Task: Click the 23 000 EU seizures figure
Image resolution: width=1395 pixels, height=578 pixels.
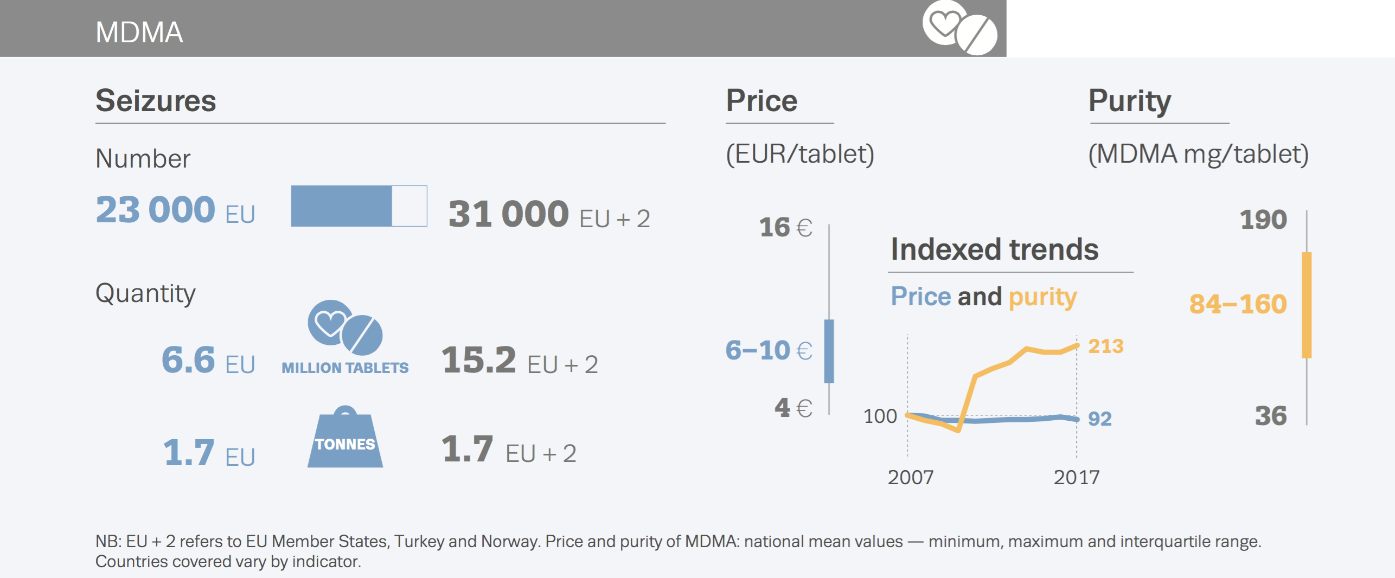Action: click(x=175, y=210)
